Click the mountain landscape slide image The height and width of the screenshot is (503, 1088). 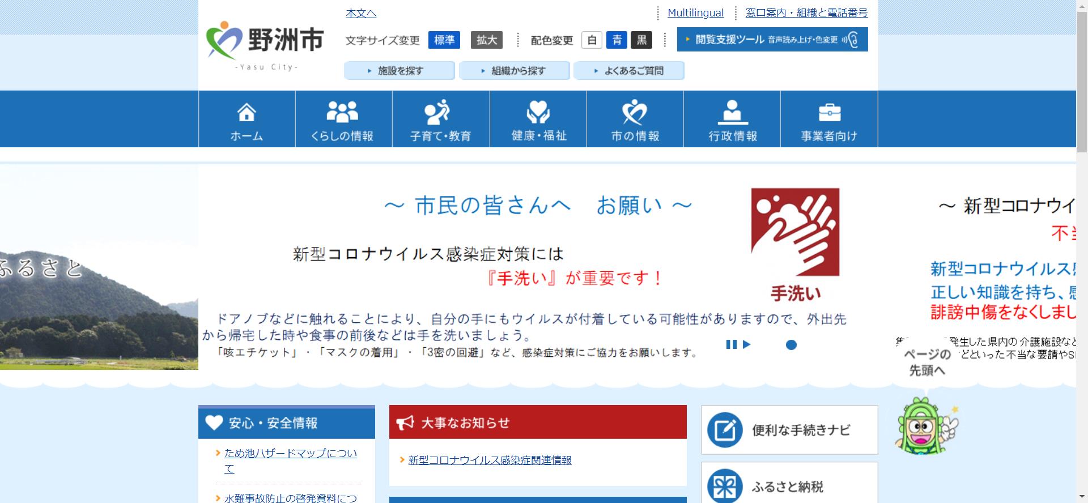pos(99,267)
